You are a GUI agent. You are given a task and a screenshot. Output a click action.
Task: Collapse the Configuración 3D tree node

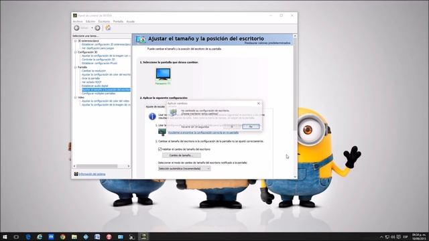76,52
